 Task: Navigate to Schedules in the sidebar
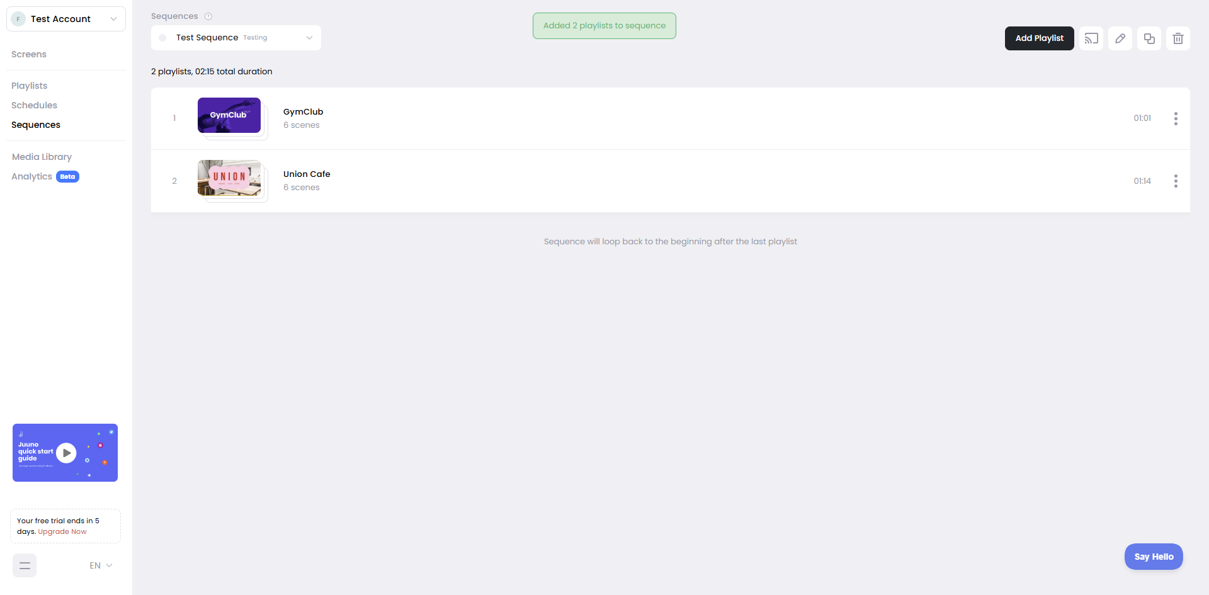(x=34, y=105)
